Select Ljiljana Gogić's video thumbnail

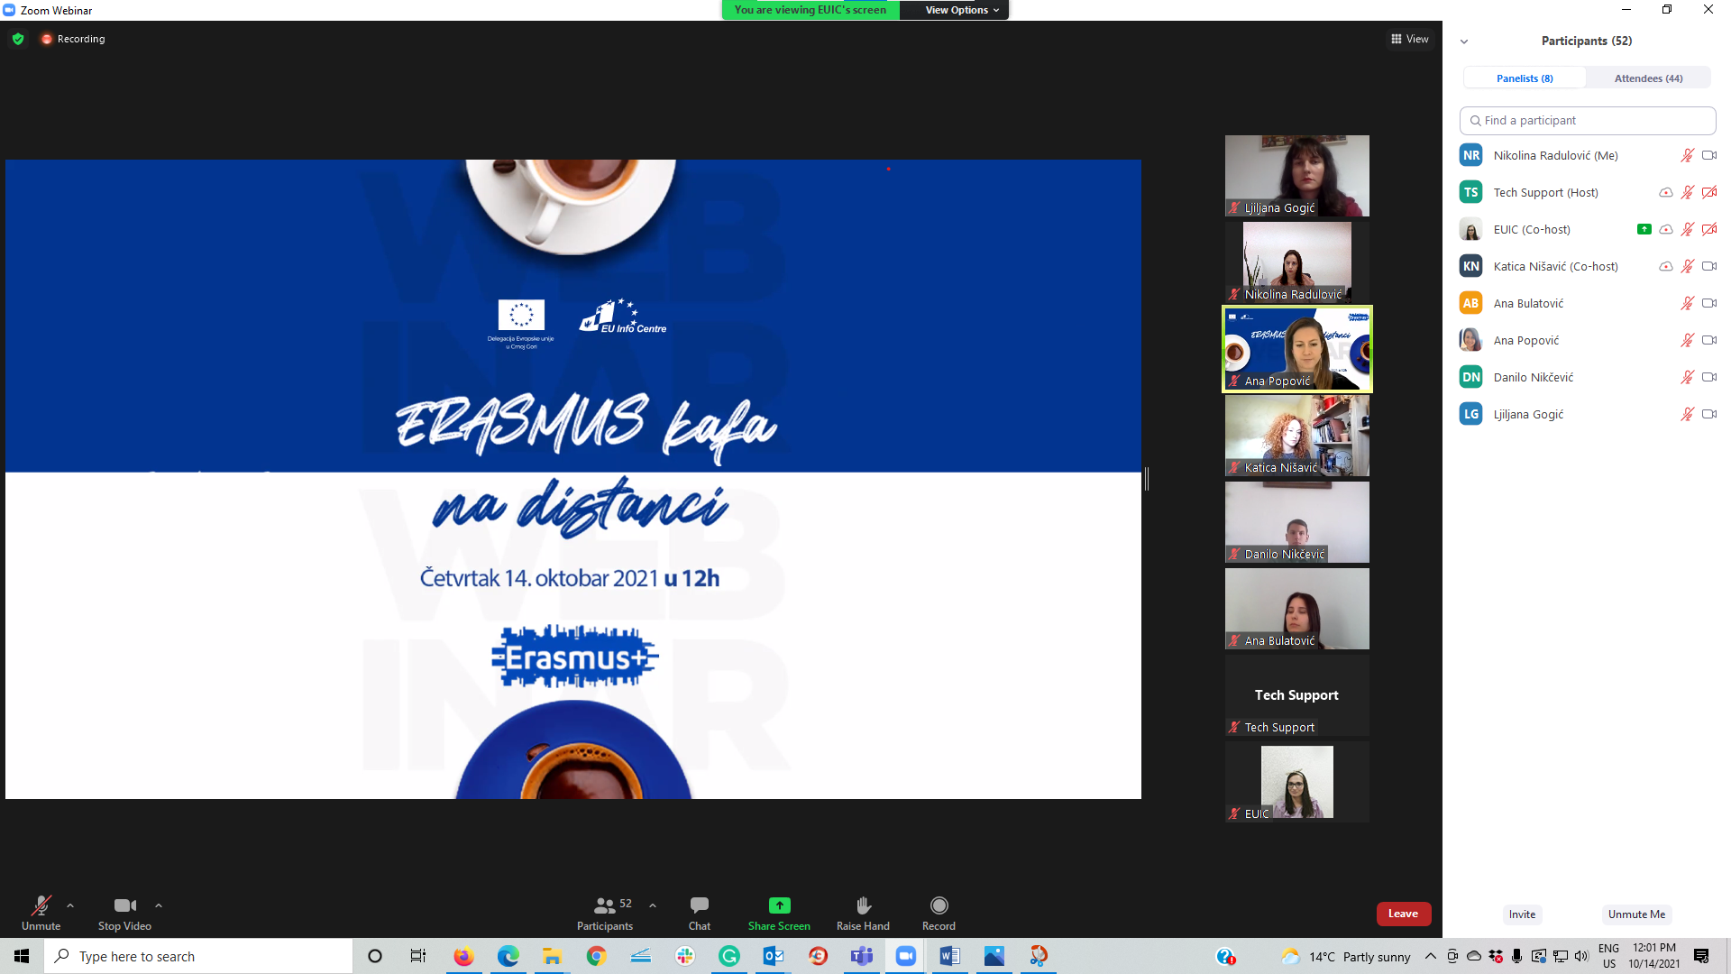(1296, 176)
